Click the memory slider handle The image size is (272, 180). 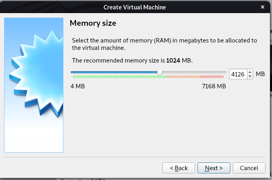[x=160, y=72]
